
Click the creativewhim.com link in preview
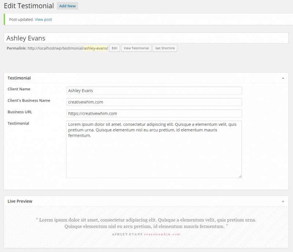click(x=162, y=234)
